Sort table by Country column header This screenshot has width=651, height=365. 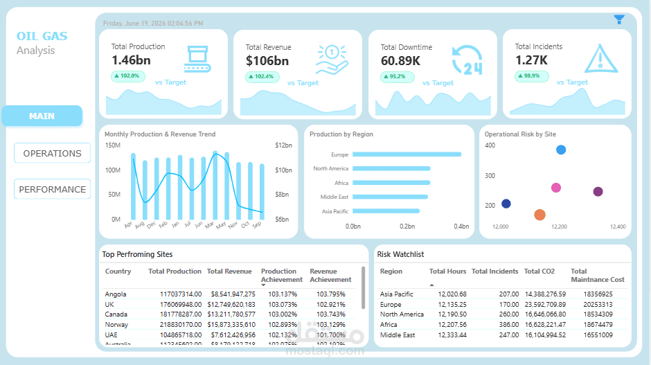click(118, 271)
